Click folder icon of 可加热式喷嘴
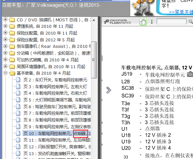The image size is (193, 159). [12, 60]
